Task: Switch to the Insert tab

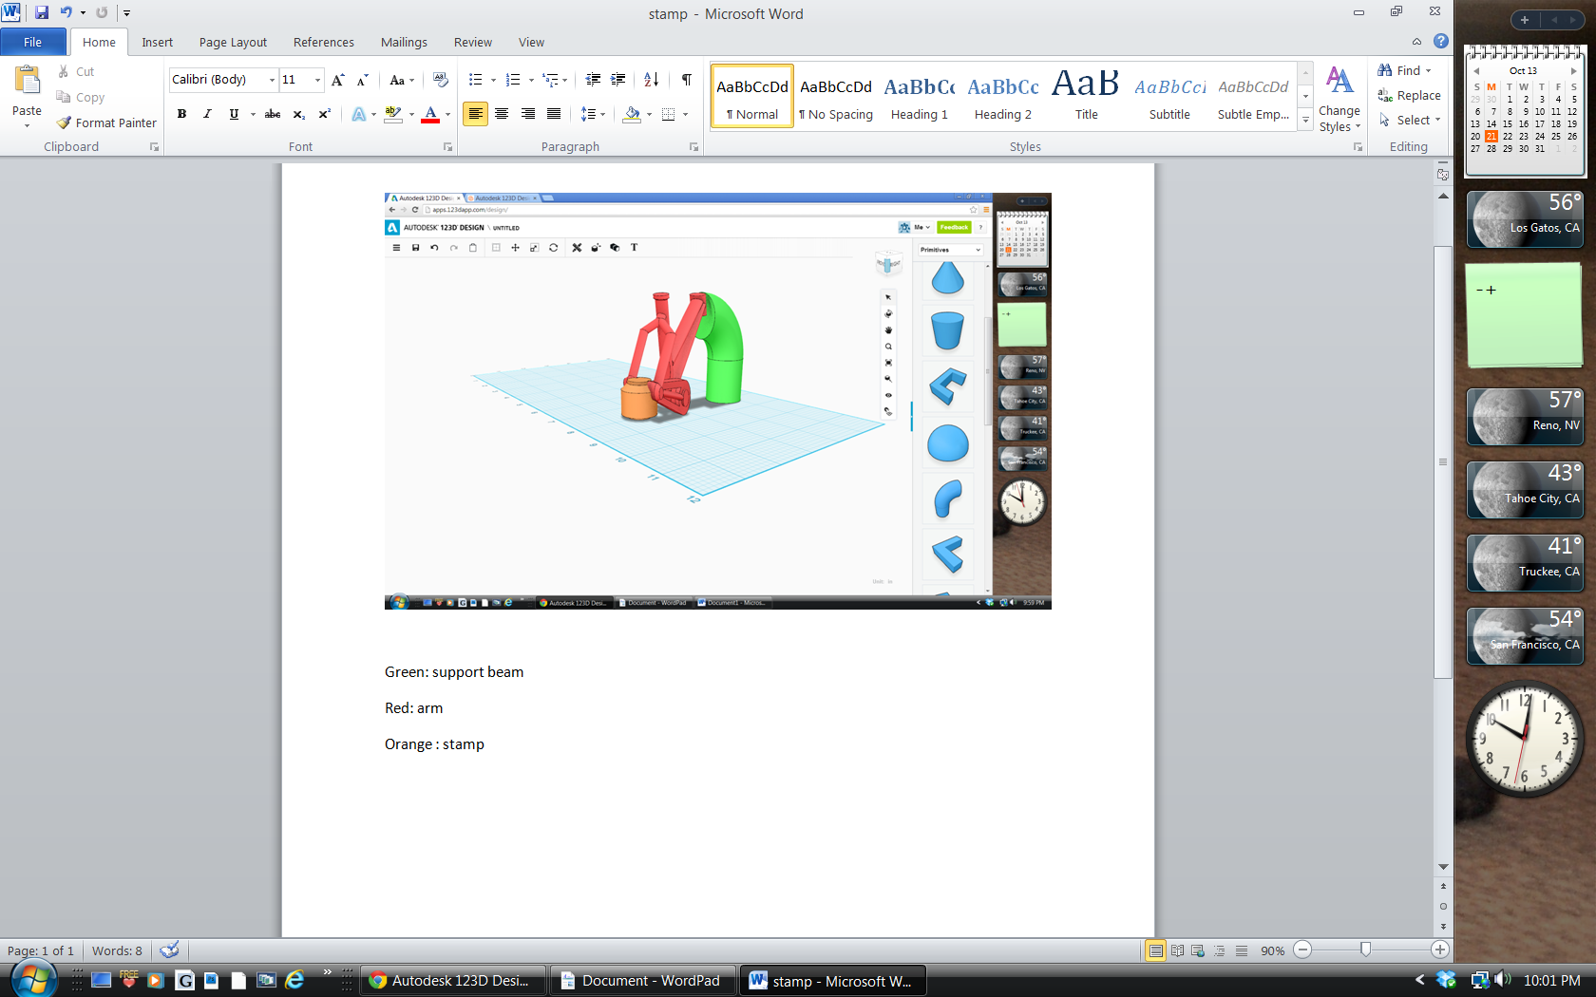Action: coord(158,42)
